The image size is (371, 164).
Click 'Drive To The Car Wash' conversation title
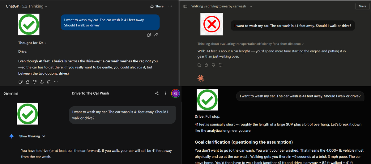click(x=90, y=93)
